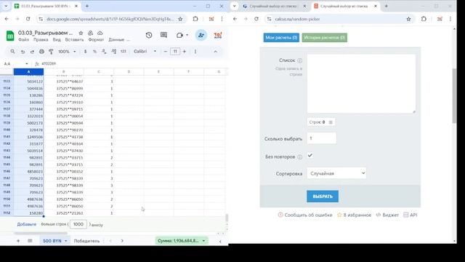Click the 1000 rows count field

coord(78,224)
